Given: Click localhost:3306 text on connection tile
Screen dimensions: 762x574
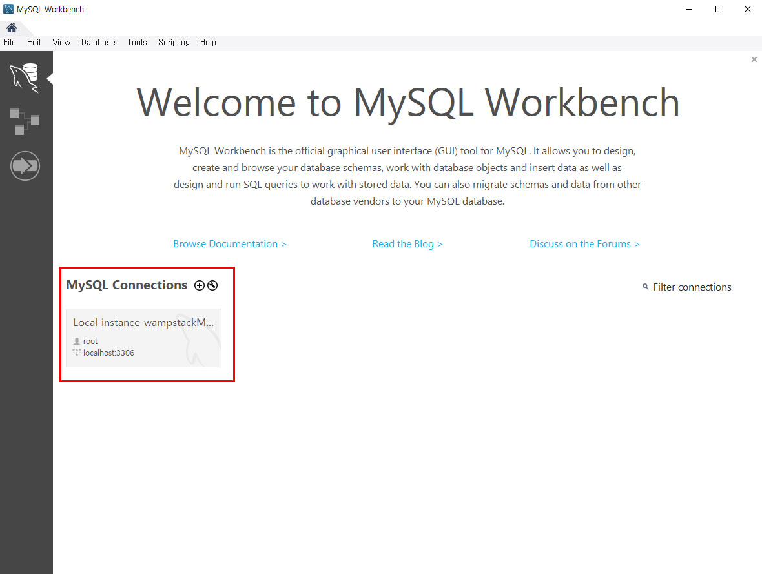Looking at the screenshot, I should [108, 353].
